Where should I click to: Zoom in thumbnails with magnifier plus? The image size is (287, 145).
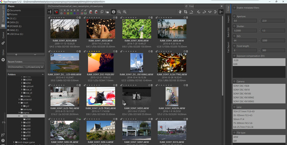125,12
